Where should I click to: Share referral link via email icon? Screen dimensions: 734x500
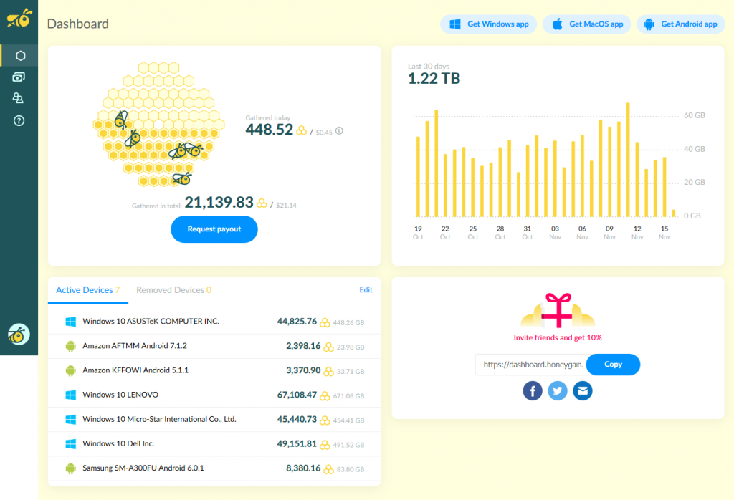pos(583,390)
